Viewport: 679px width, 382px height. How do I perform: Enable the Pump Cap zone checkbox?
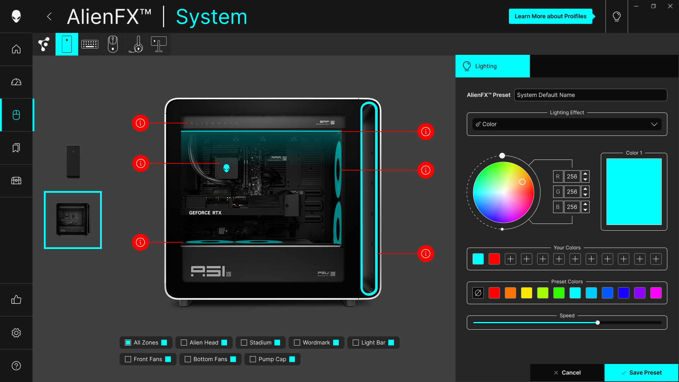coord(253,359)
